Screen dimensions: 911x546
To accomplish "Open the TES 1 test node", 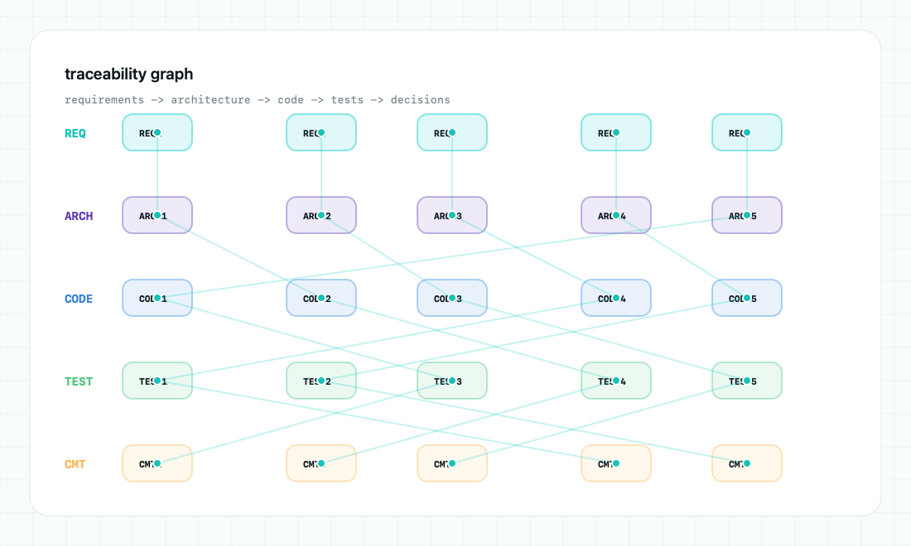I will (157, 381).
